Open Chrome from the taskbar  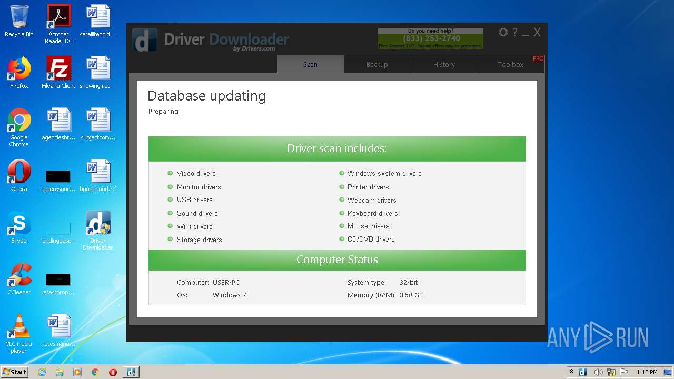pyautogui.click(x=95, y=372)
